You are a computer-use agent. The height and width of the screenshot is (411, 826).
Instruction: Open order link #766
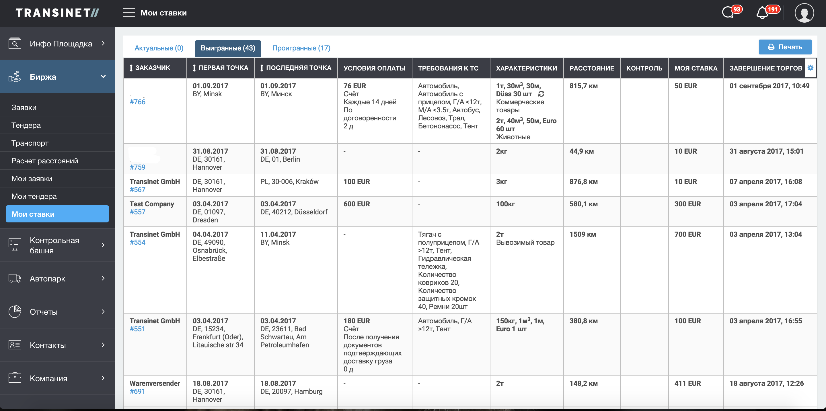click(137, 102)
